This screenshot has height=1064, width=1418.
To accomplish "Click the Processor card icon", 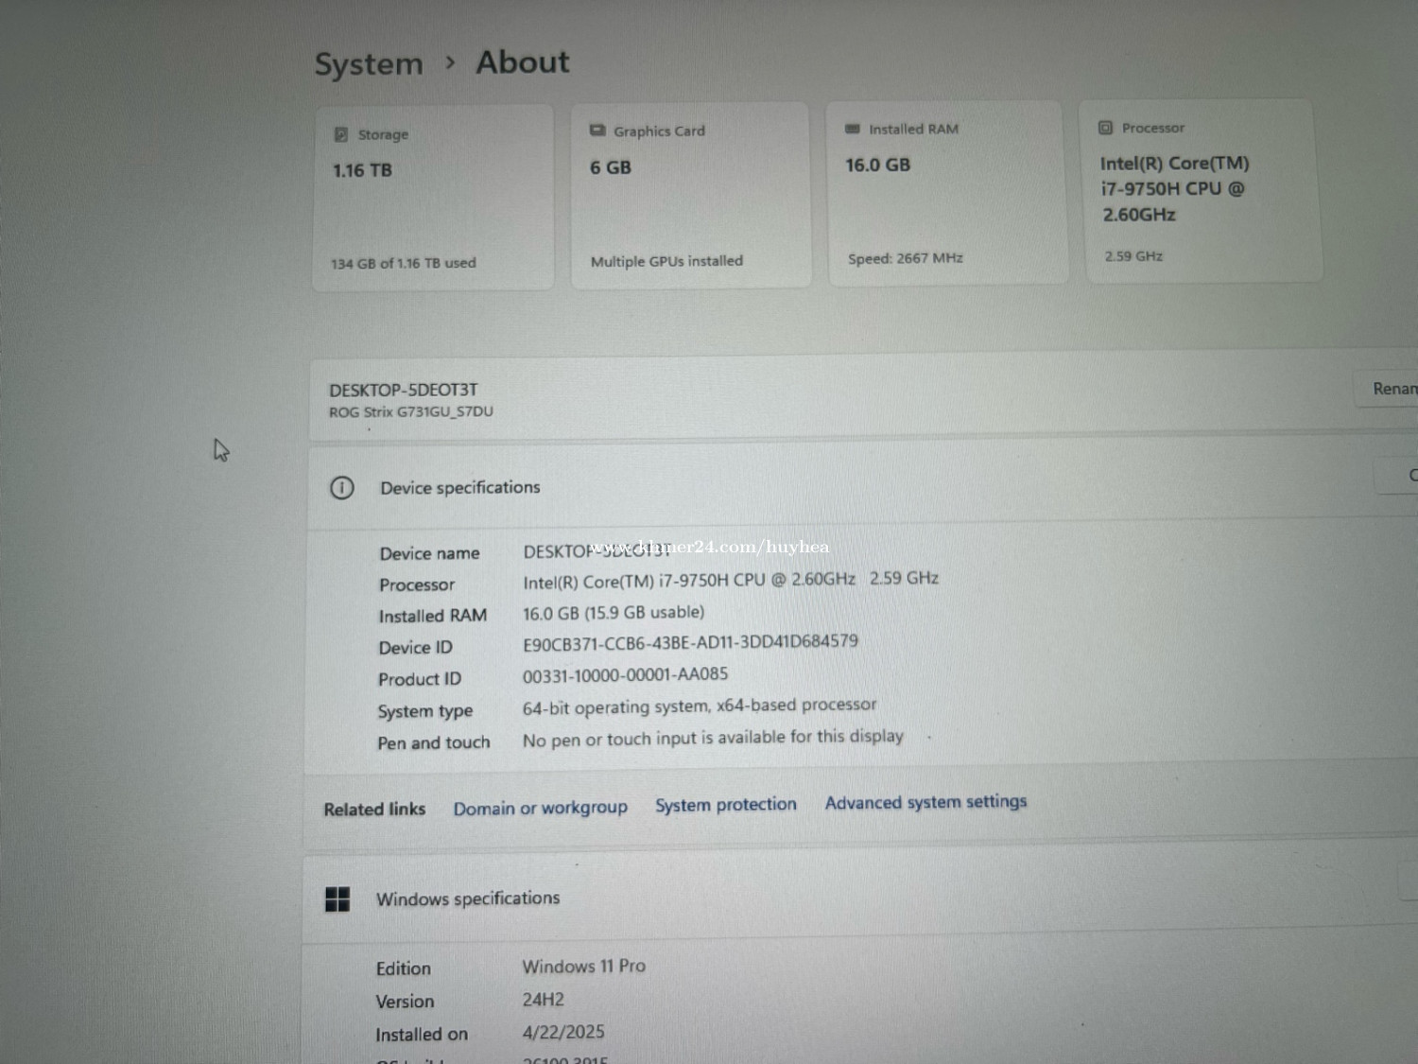I will (1105, 128).
